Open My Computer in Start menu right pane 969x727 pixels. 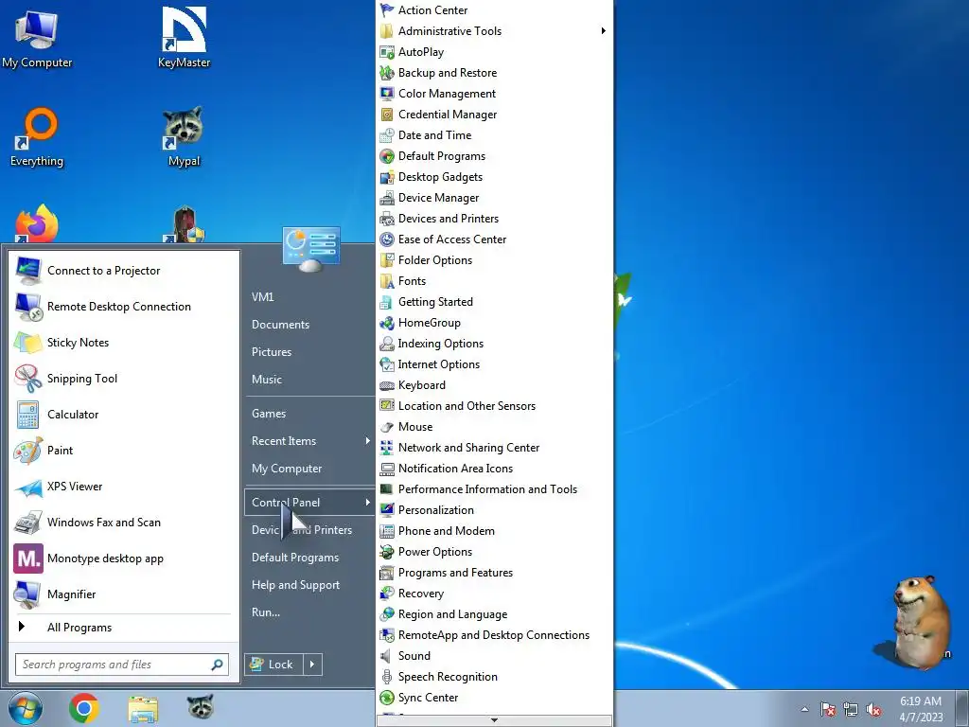pyautogui.click(x=310, y=469)
